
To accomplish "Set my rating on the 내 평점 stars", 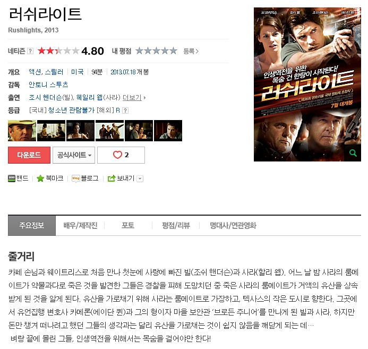I will (156, 50).
